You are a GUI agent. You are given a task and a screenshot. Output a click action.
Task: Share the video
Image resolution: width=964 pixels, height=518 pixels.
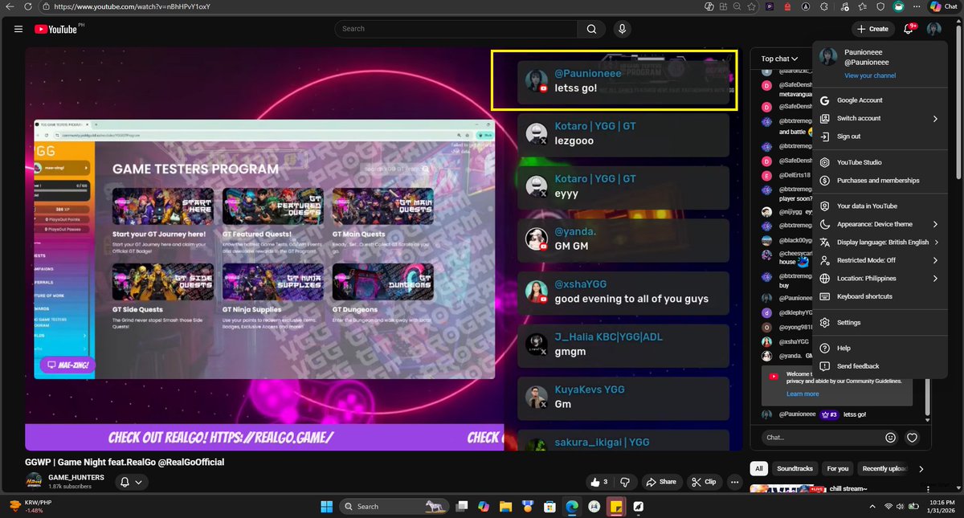[x=660, y=482]
